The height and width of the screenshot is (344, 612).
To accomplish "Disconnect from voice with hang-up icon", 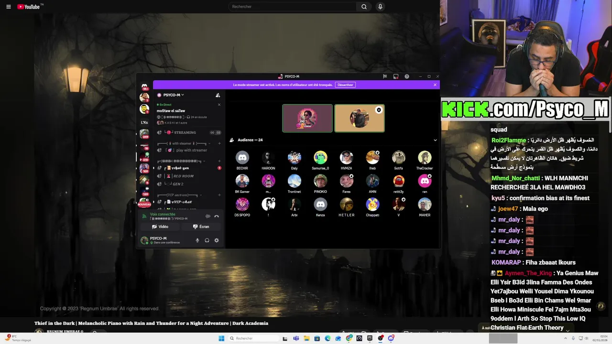I will click(x=217, y=216).
